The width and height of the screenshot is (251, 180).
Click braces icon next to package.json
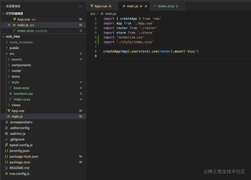6,162
